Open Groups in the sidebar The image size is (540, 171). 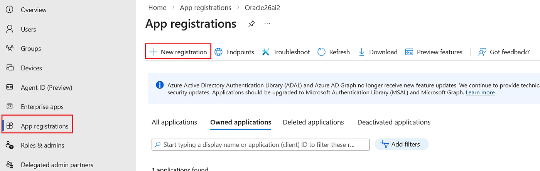tap(31, 49)
